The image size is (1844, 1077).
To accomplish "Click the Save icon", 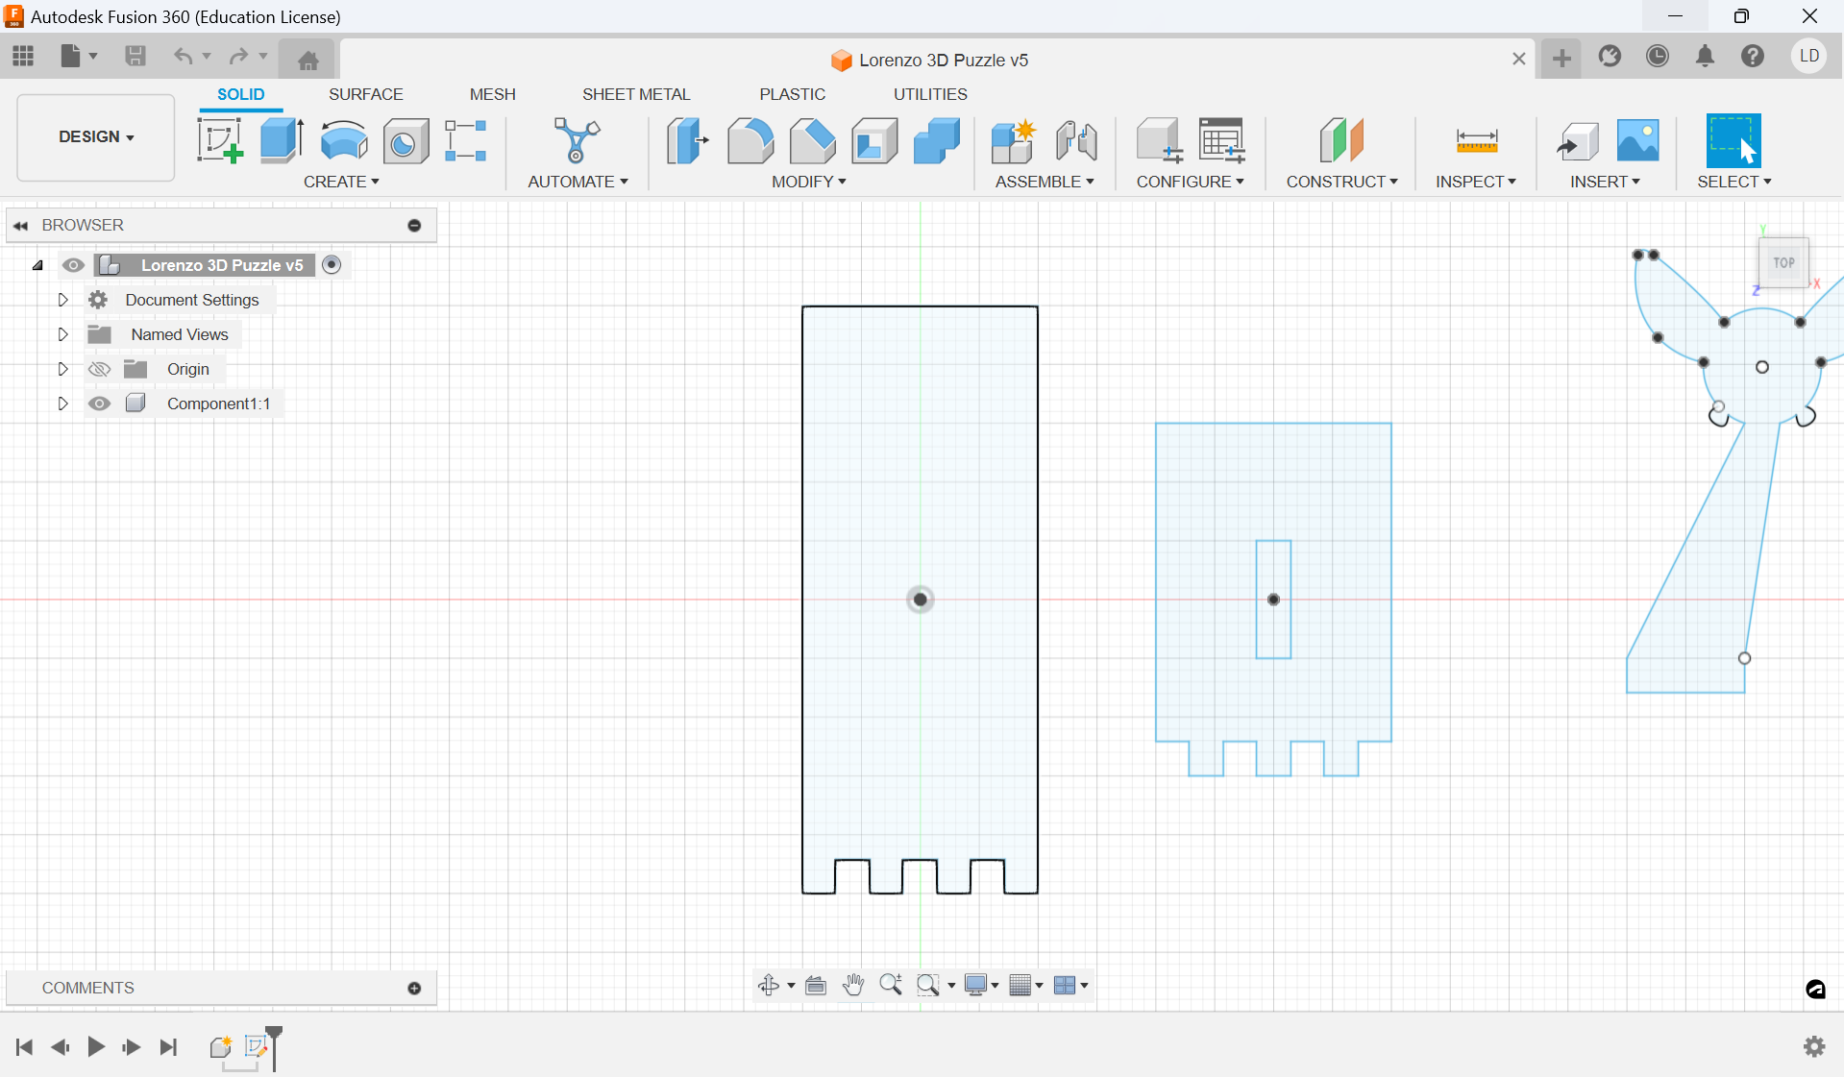I will point(135,56).
